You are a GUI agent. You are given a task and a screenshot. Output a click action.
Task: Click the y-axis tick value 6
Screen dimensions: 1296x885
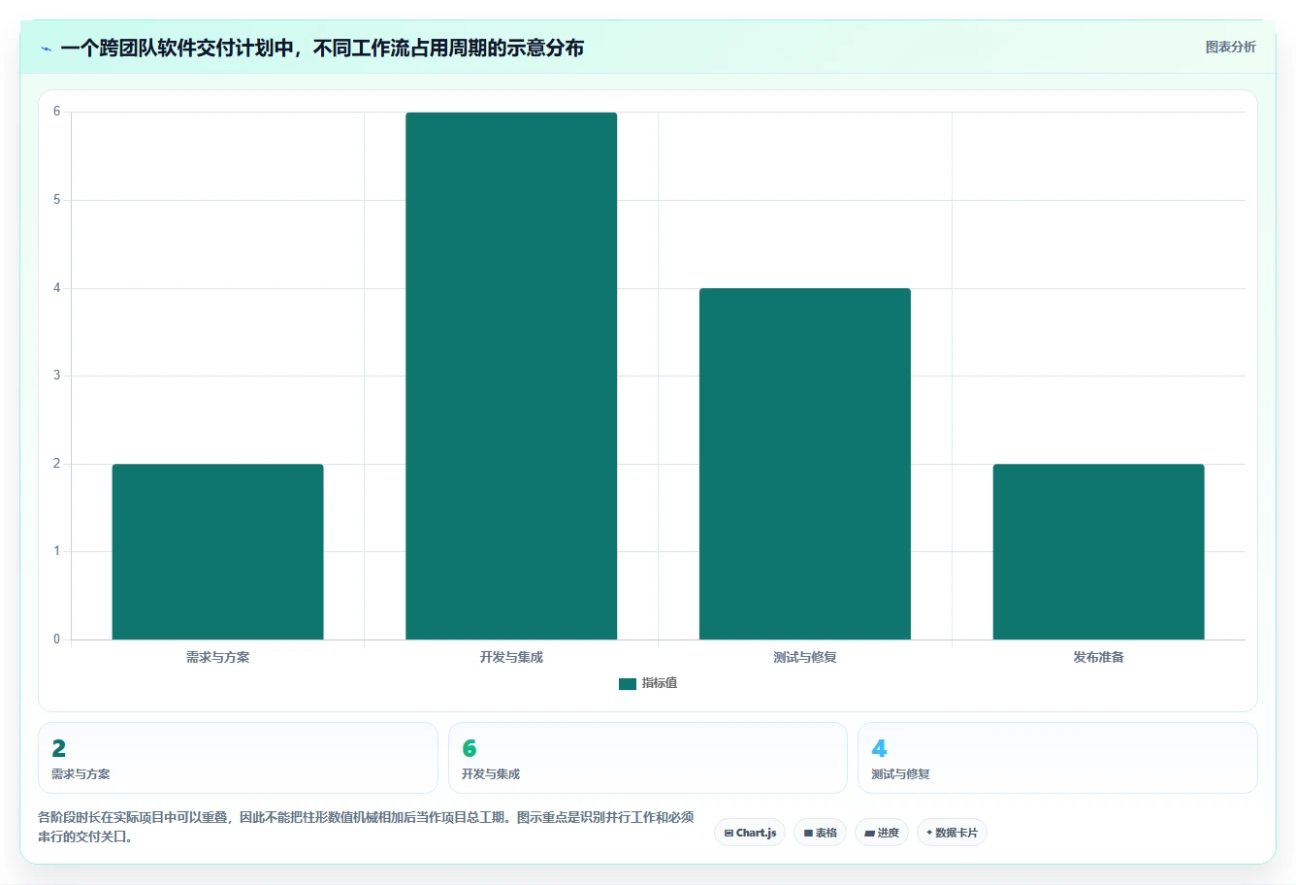tap(57, 112)
